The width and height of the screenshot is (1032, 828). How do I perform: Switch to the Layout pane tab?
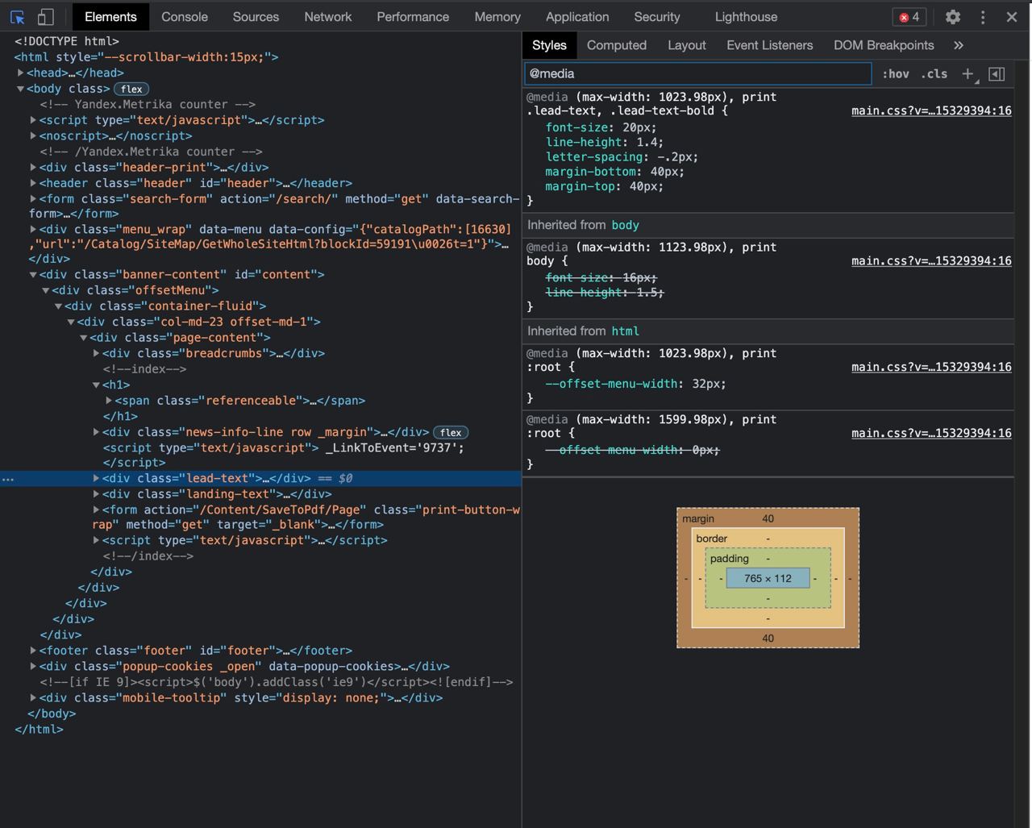point(687,45)
